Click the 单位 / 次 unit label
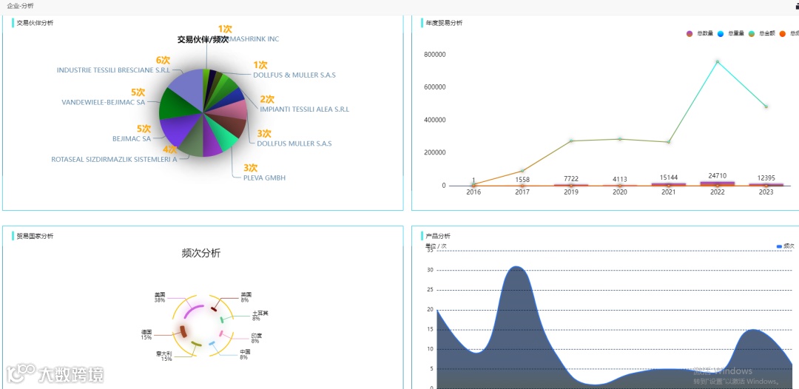 point(436,246)
